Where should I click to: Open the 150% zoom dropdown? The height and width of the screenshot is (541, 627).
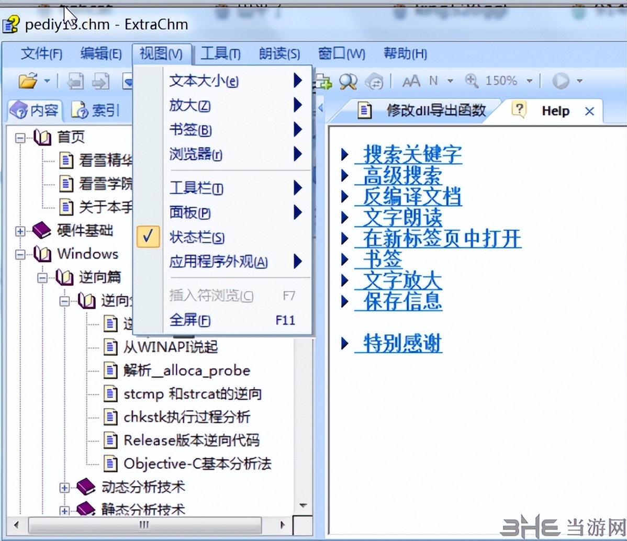coord(530,81)
